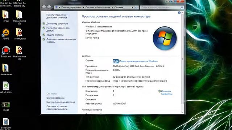Viewport: 232px width, 130px height.
Task: Go to Панель управления breadcrumb
Action: point(71,7)
